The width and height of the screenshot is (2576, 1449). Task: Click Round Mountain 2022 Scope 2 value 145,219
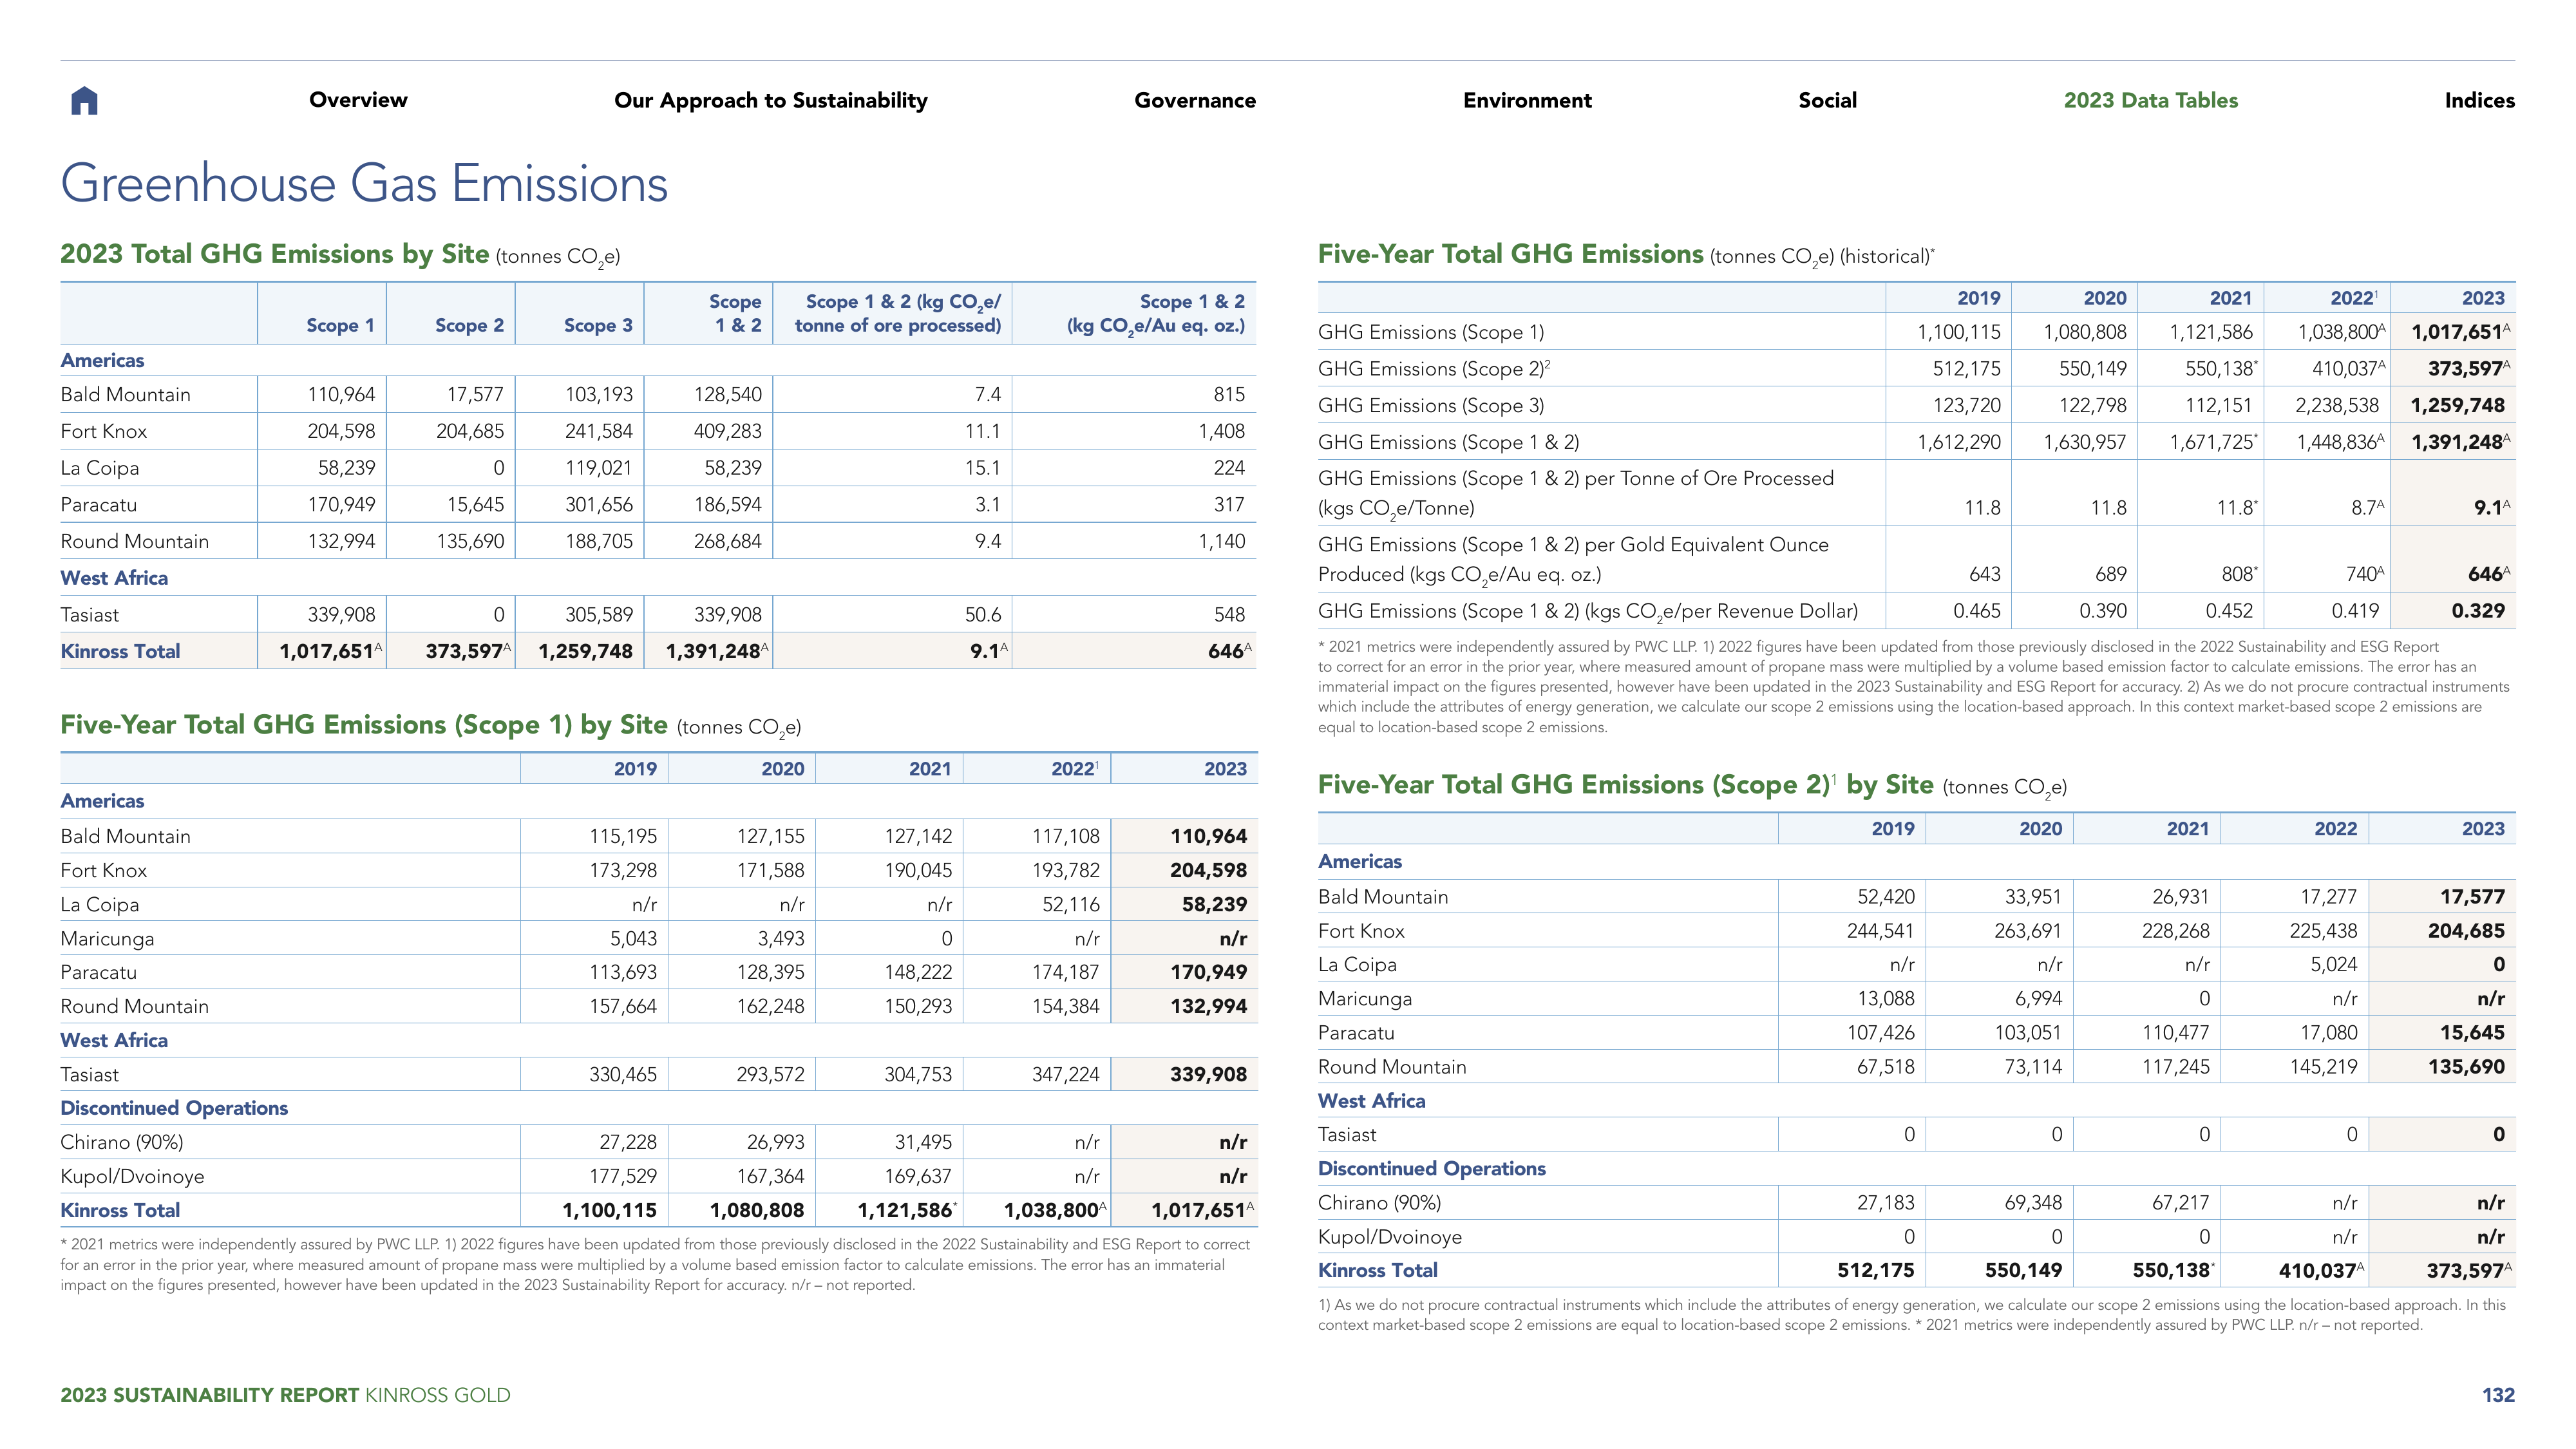pos(2323,1067)
